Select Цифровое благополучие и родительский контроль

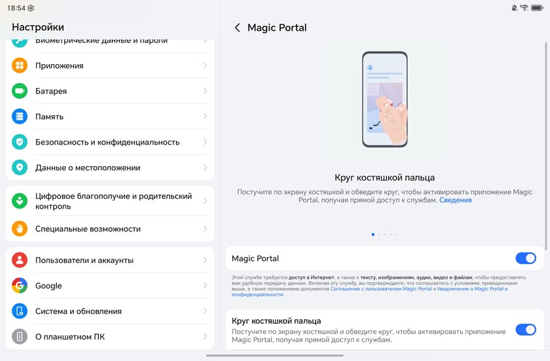click(x=110, y=201)
